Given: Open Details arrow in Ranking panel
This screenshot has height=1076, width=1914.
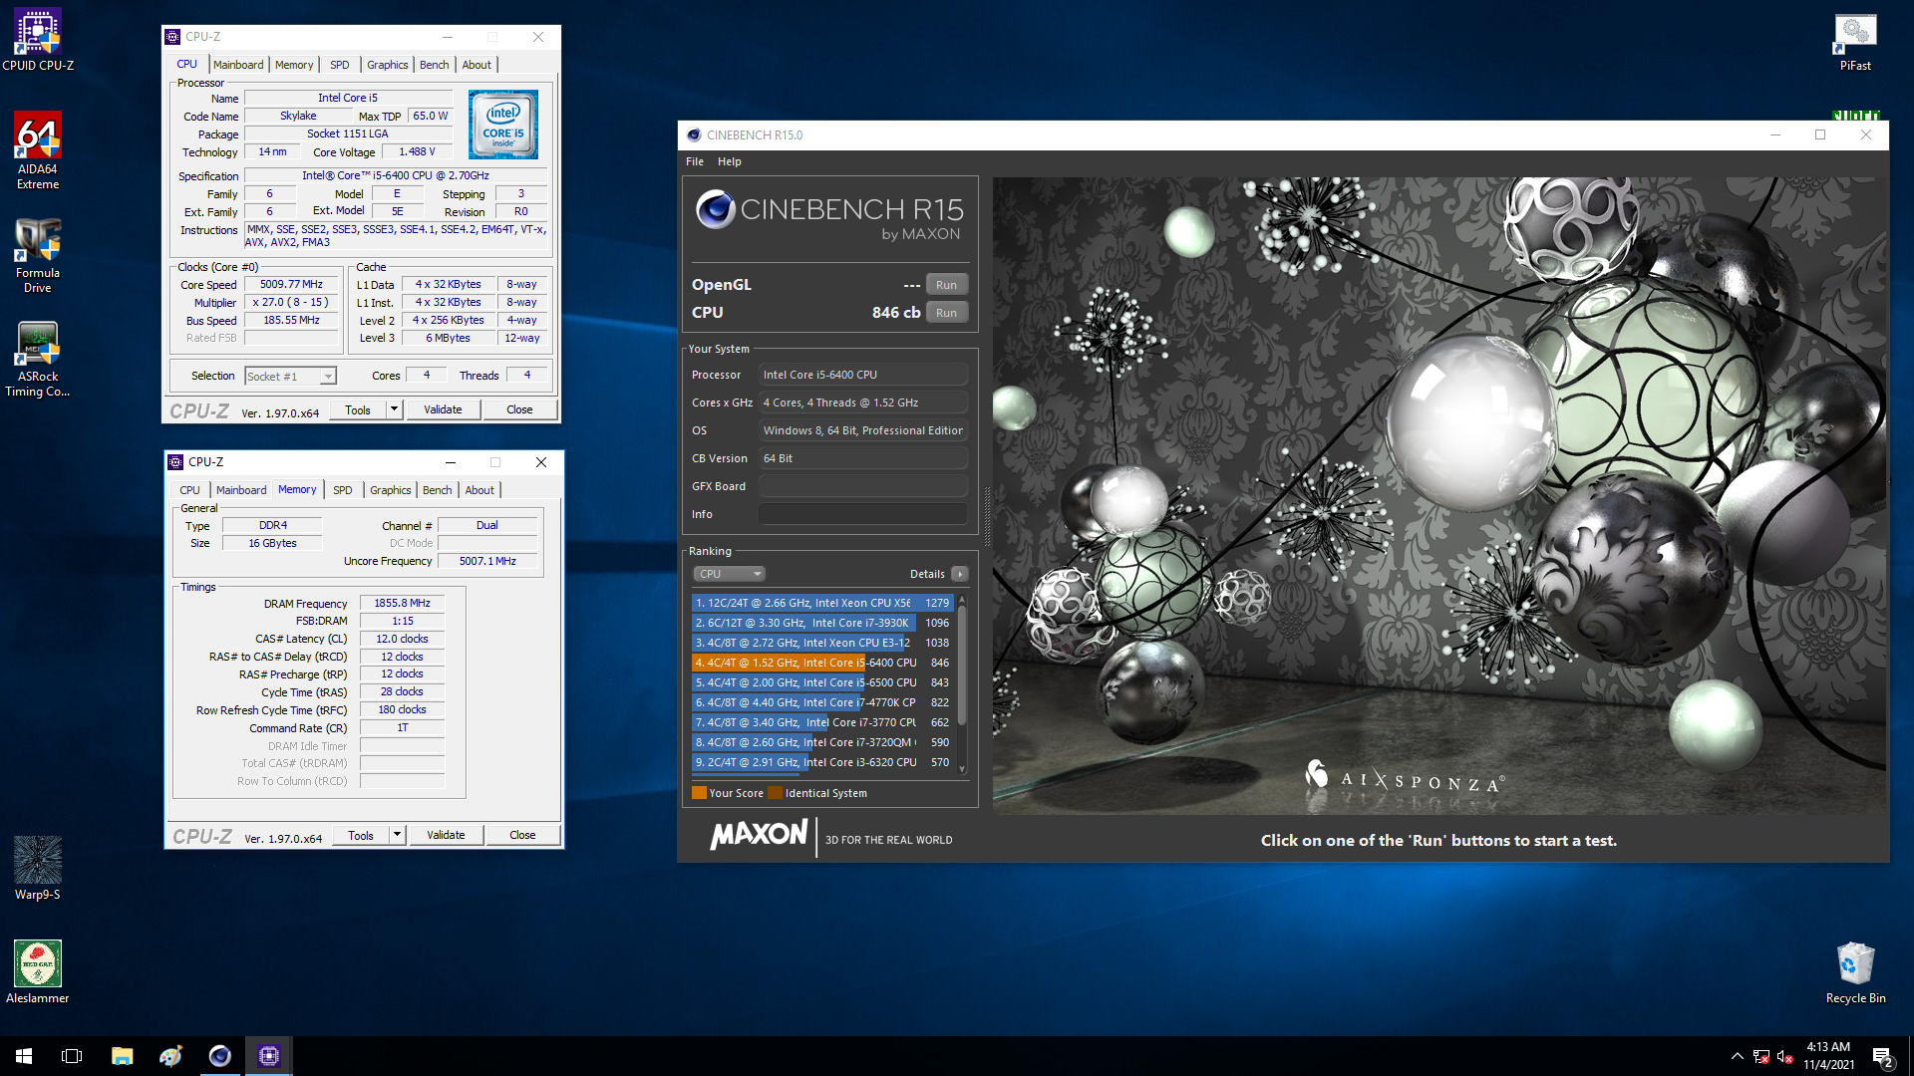Looking at the screenshot, I should tap(959, 574).
